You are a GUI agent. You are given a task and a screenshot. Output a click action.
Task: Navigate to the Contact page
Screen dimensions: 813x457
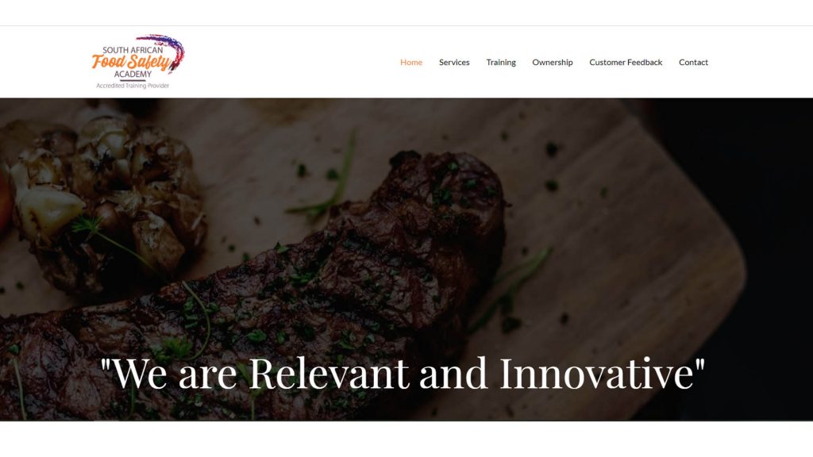tap(693, 62)
